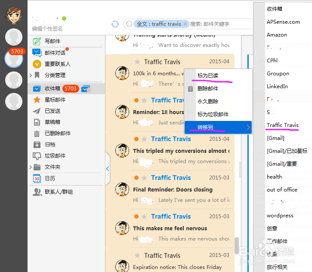Star the 'Final Reminder: Doors closing' email
The width and height of the screenshot is (312, 272).
coord(144,178)
